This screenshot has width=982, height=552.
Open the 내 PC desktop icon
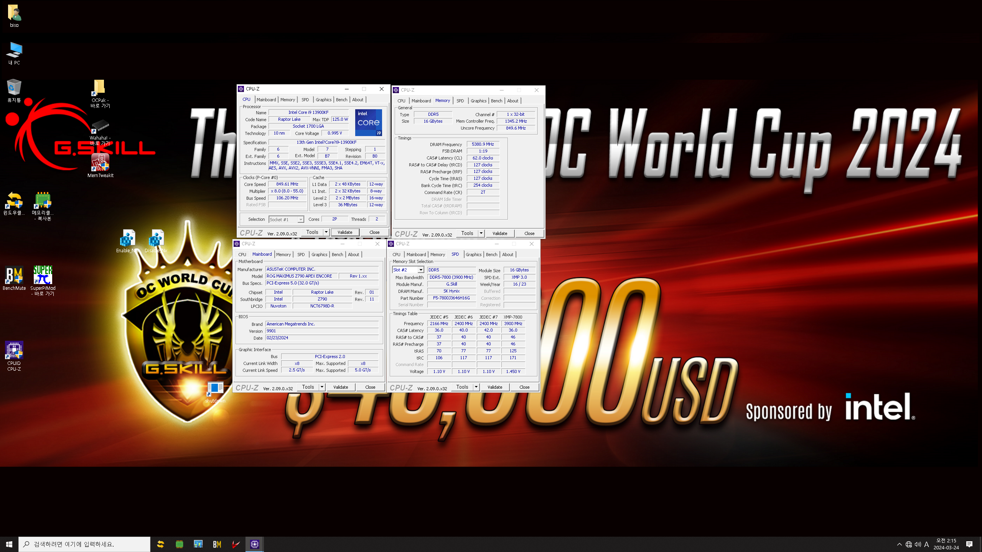pyautogui.click(x=14, y=53)
